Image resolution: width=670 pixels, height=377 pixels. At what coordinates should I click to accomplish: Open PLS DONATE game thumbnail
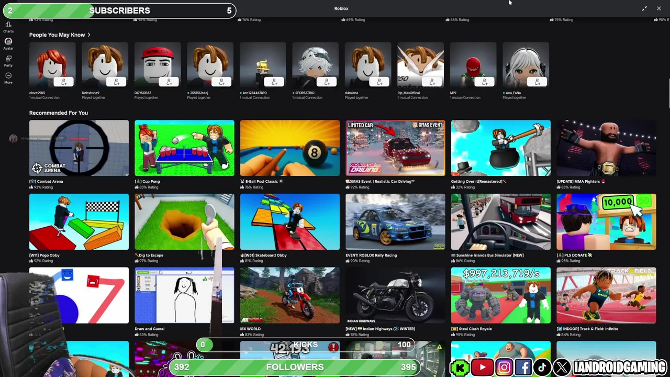(x=606, y=222)
